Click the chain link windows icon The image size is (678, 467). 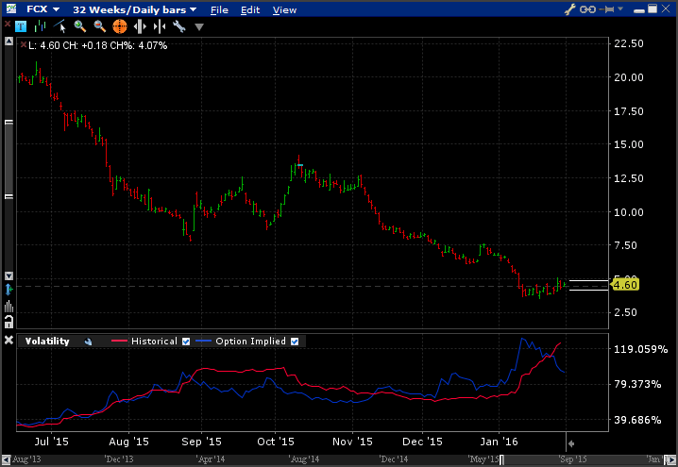pyautogui.click(x=587, y=9)
